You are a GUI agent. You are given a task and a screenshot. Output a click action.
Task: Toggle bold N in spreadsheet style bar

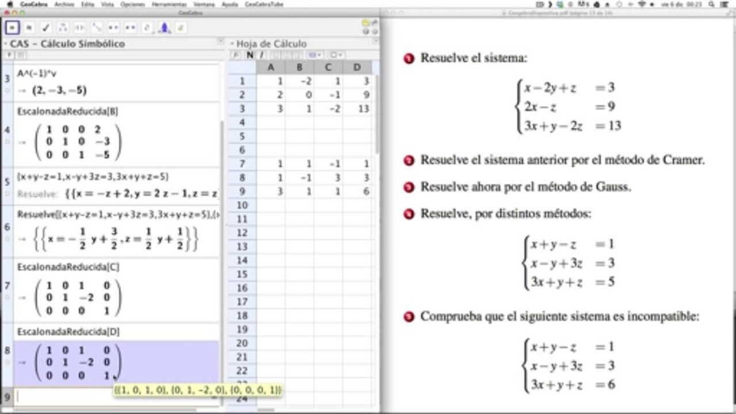tap(250, 55)
